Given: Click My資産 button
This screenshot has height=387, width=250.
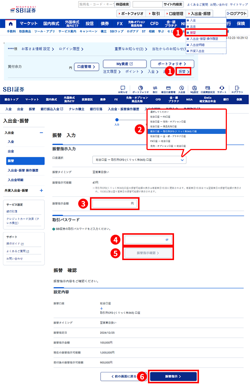Looking at the screenshot, I should [x=124, y=64].
